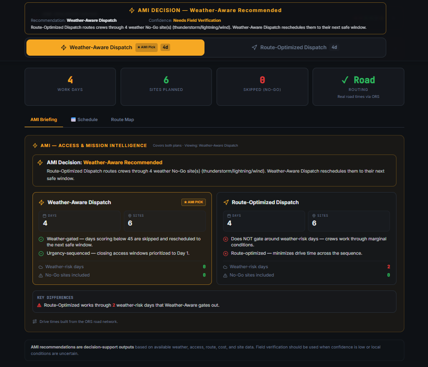Screen dimensions: 428x367
Task: Click 'Weather-Aware Dispatch' recommendation value text
Action: [x=92, y=20]
